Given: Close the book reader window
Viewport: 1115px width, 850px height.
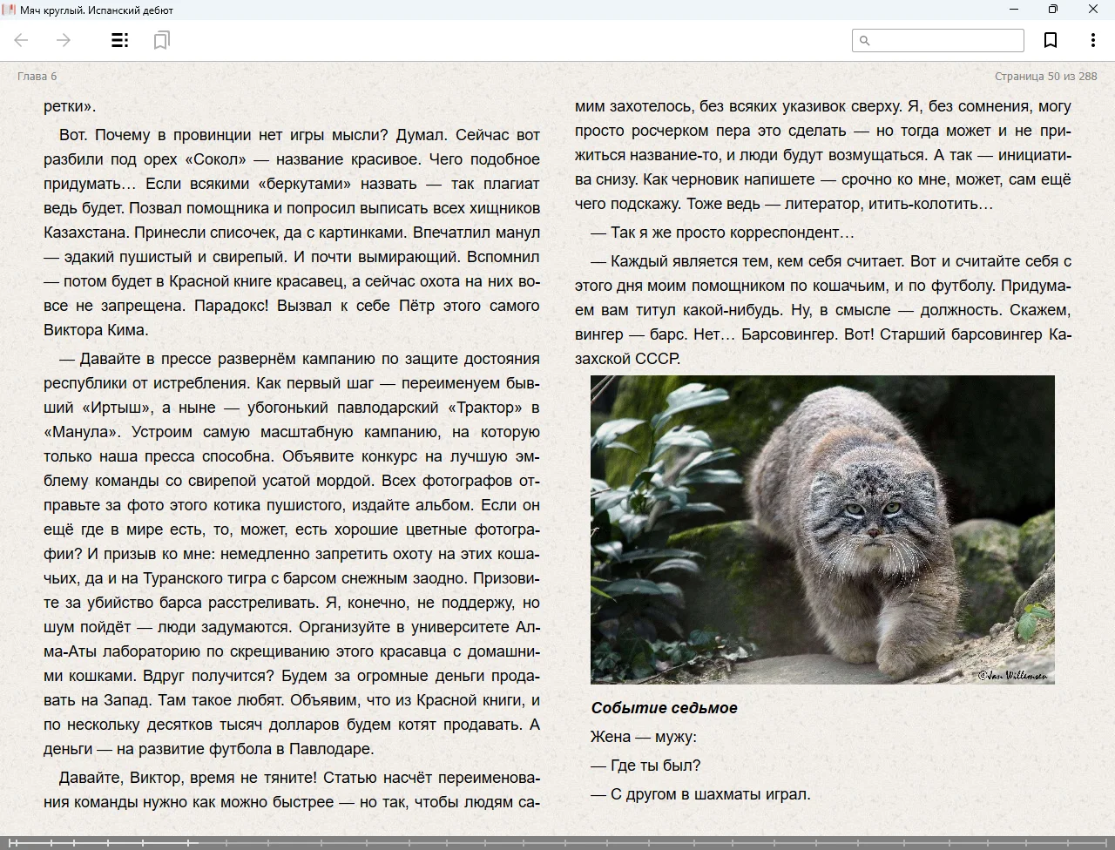Looking at the screenshot, I should point(1093,10).
